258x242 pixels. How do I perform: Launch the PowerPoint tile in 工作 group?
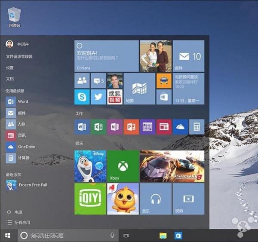pos(131,127)
